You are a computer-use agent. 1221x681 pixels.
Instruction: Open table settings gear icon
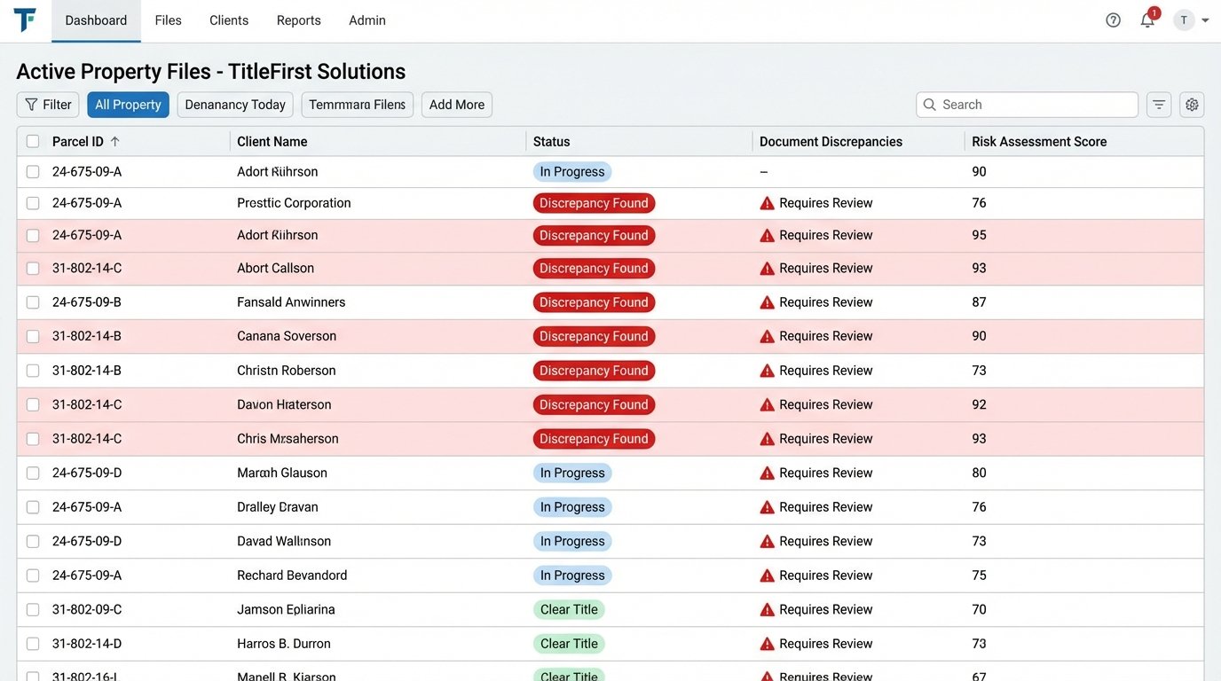(1192, 105)
